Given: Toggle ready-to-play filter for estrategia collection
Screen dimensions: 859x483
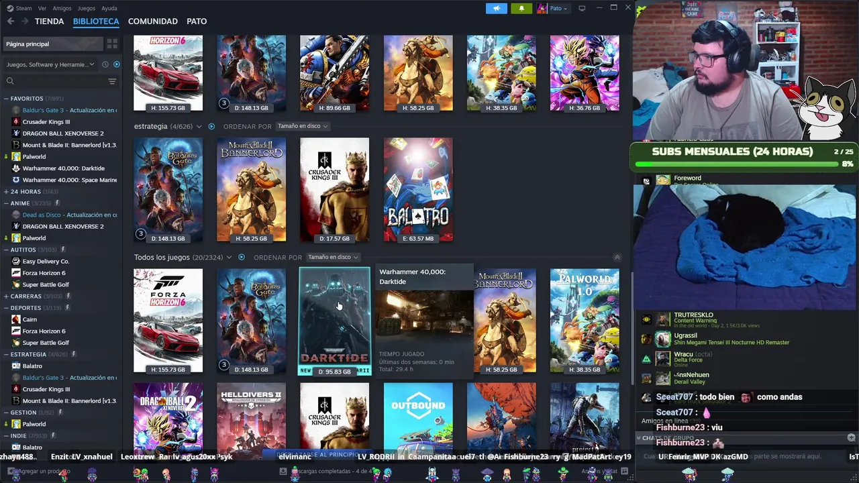Looking at the screenshot, I should click(211, 126).
